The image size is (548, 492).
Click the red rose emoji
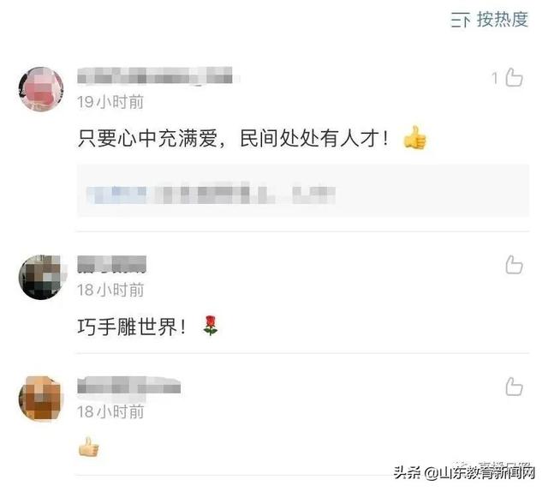tap(211, 326)
